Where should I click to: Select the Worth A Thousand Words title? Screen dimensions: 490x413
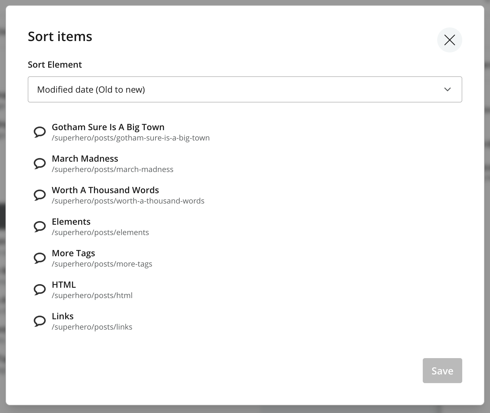point(105,190)
